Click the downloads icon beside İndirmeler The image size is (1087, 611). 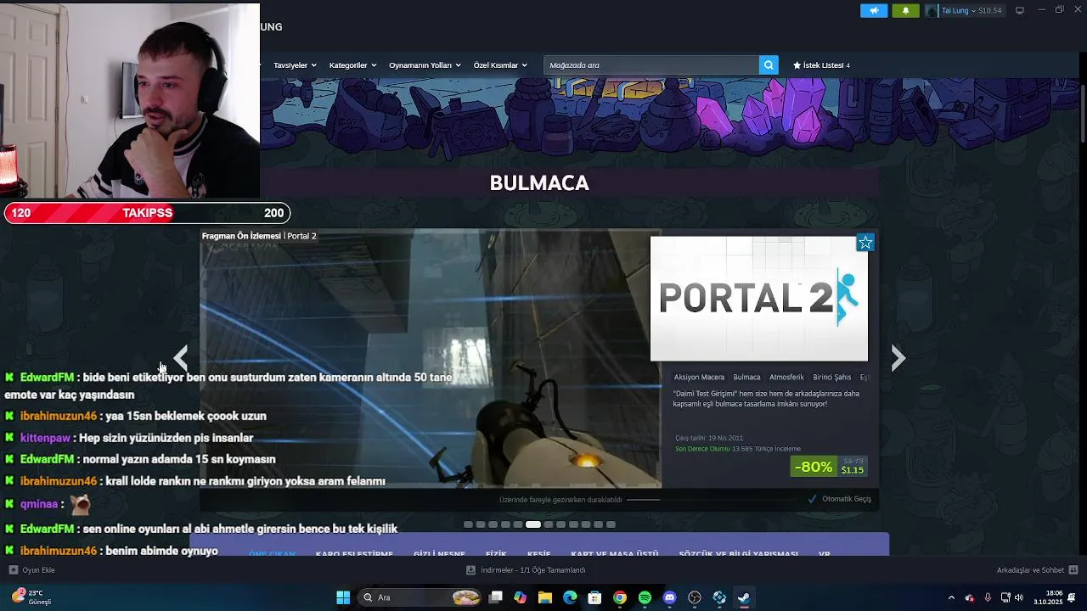(x=470, y=570)
